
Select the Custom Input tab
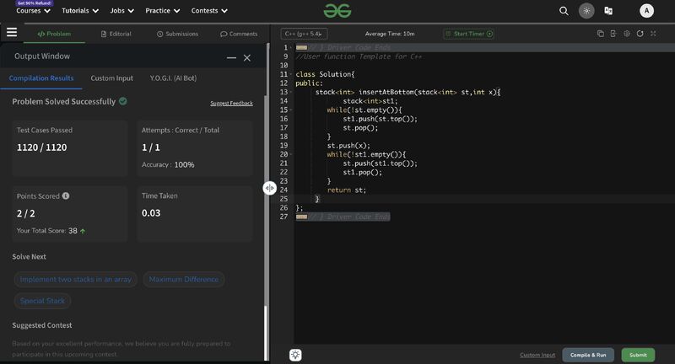(x=112, y=78)
